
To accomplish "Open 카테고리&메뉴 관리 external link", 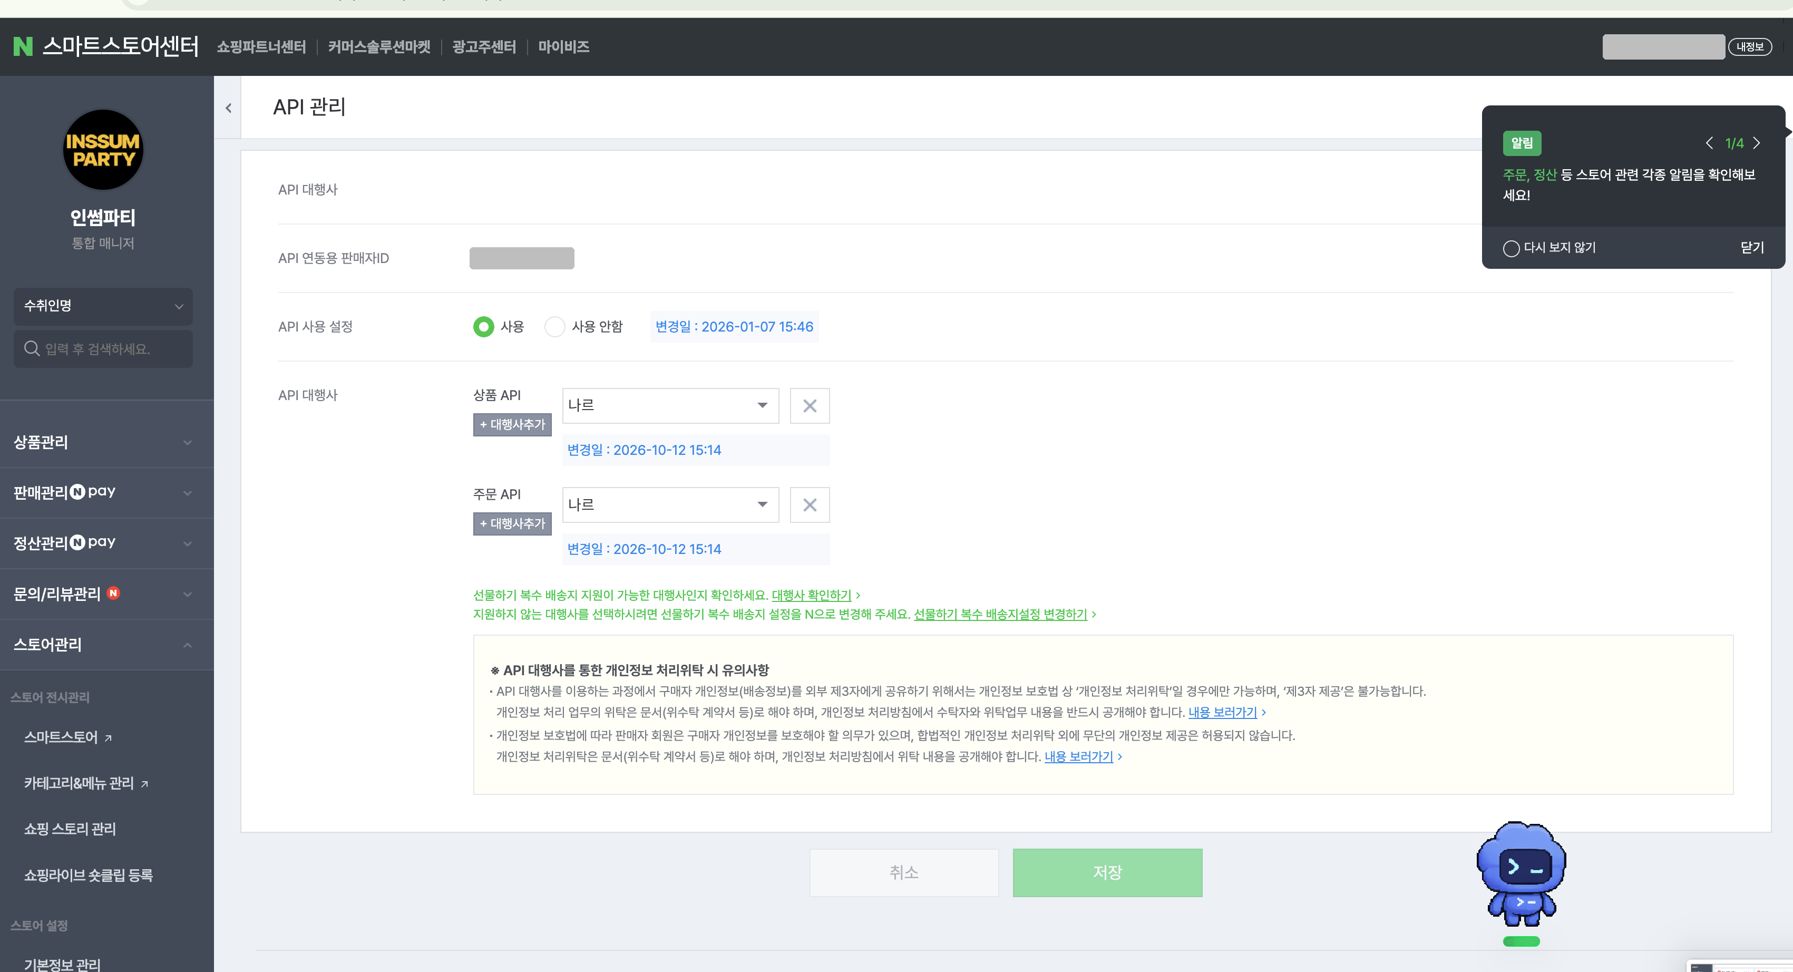I will coord(86,783).
